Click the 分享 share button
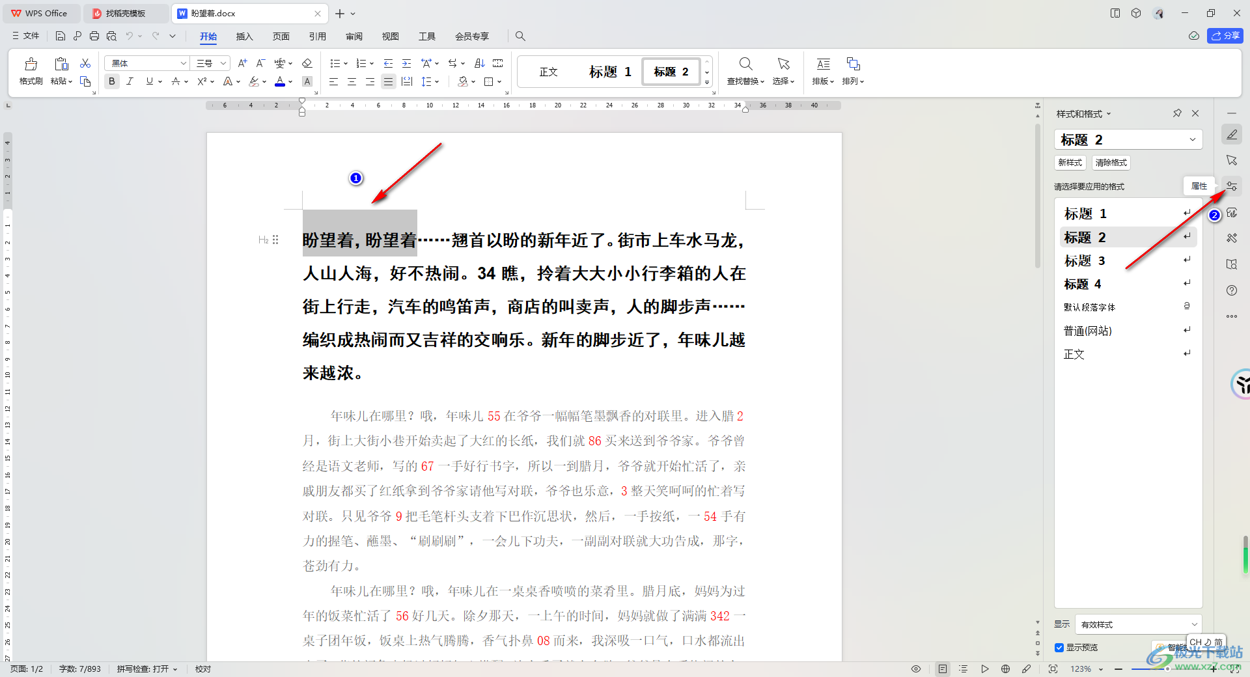The image size is (1250, 677). coord(1225,36)
